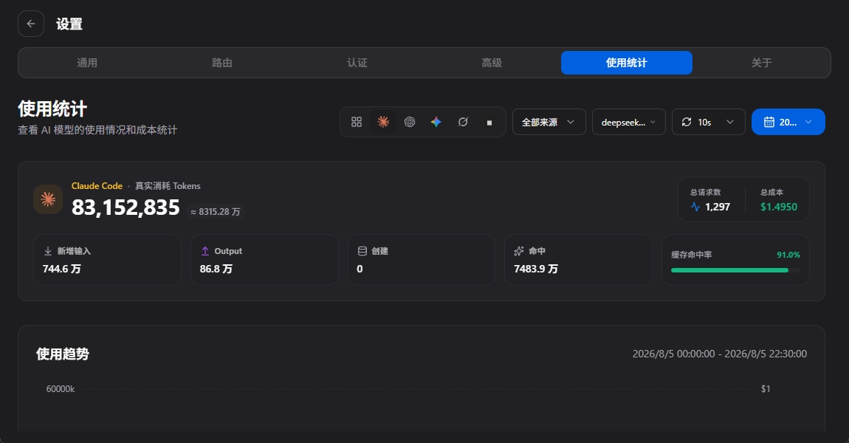Click the sparkle icon beside 命中
Screen dimensions: 849x443
coord(519,251)
